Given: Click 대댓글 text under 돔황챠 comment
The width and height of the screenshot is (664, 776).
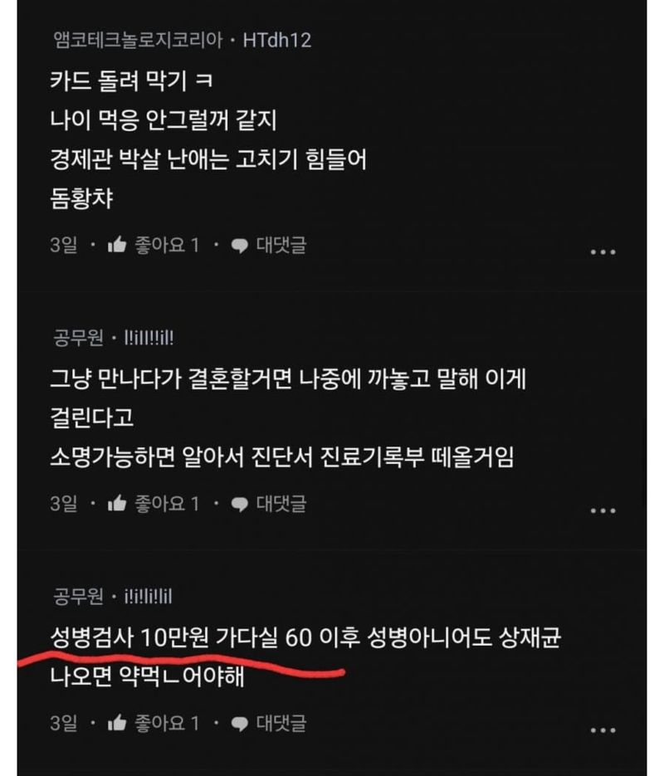Looking at the screenshot, I should [281, 245].
